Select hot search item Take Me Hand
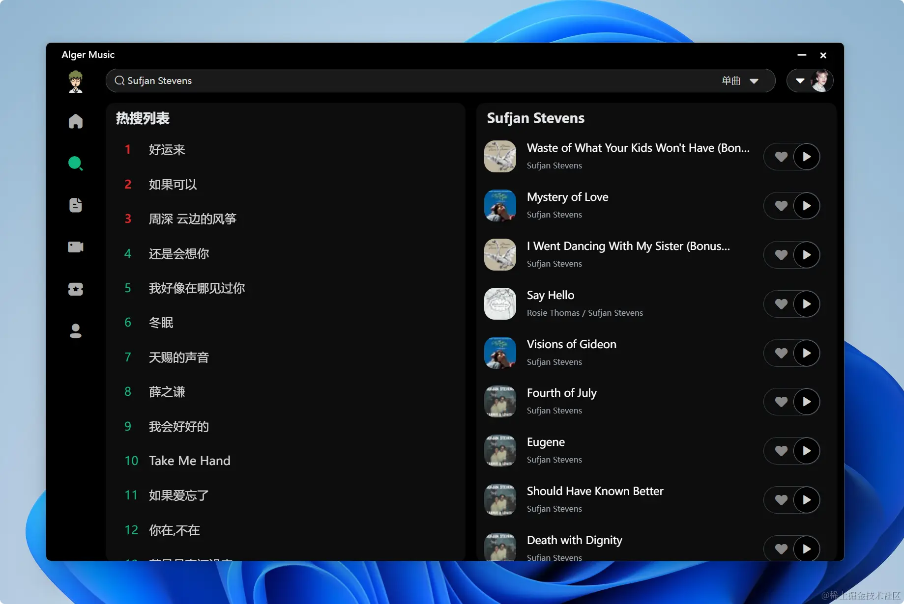The width and height of the screenshot is (904, 604). pyautogui.click(x=190, y=461)
